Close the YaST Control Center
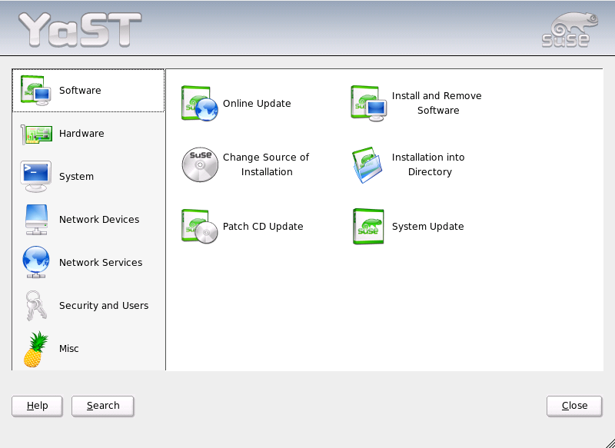This screenshot has width=615, height=448. (x=574, y=406)
